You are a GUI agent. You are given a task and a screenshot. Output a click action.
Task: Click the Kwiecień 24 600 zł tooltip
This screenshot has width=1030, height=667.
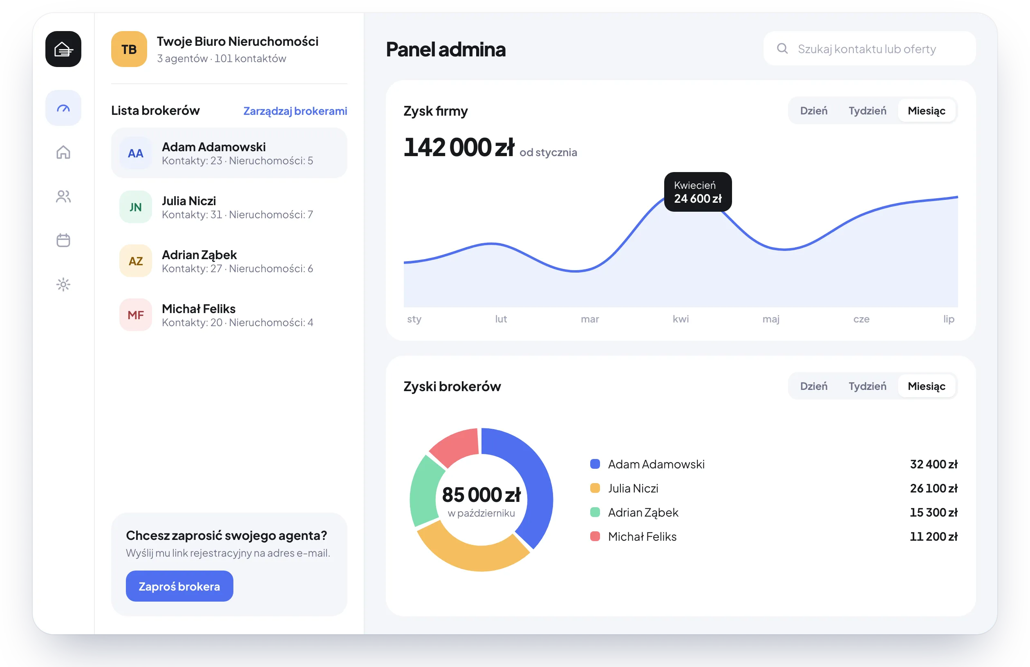pos(698,192)
